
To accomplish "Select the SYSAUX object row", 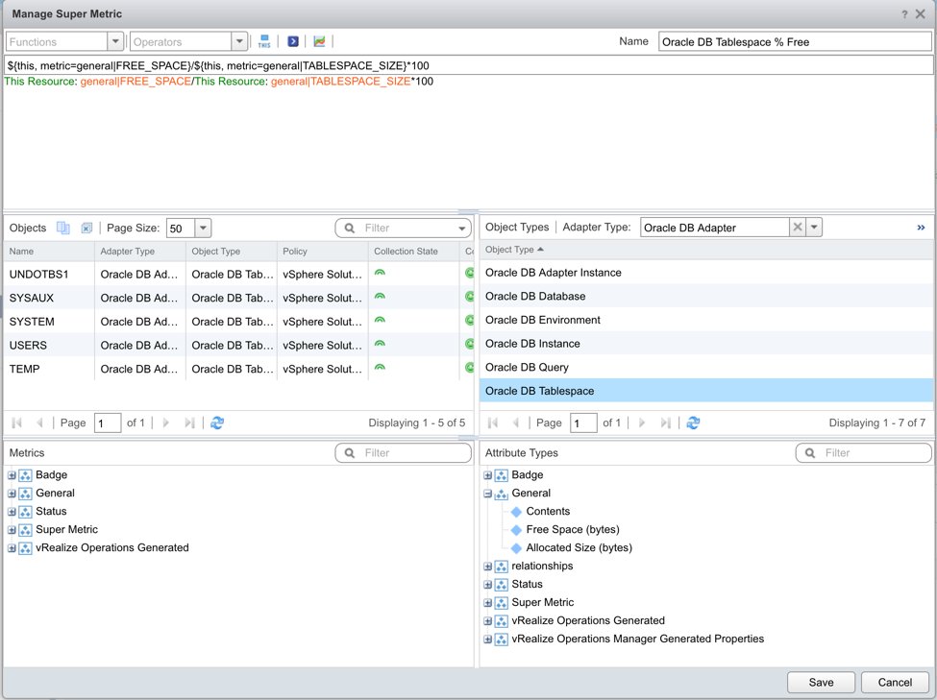I will coord(238,298).
